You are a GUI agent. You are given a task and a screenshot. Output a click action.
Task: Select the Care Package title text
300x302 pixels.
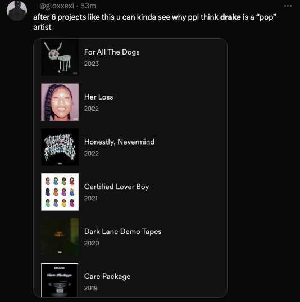point(107,277)
